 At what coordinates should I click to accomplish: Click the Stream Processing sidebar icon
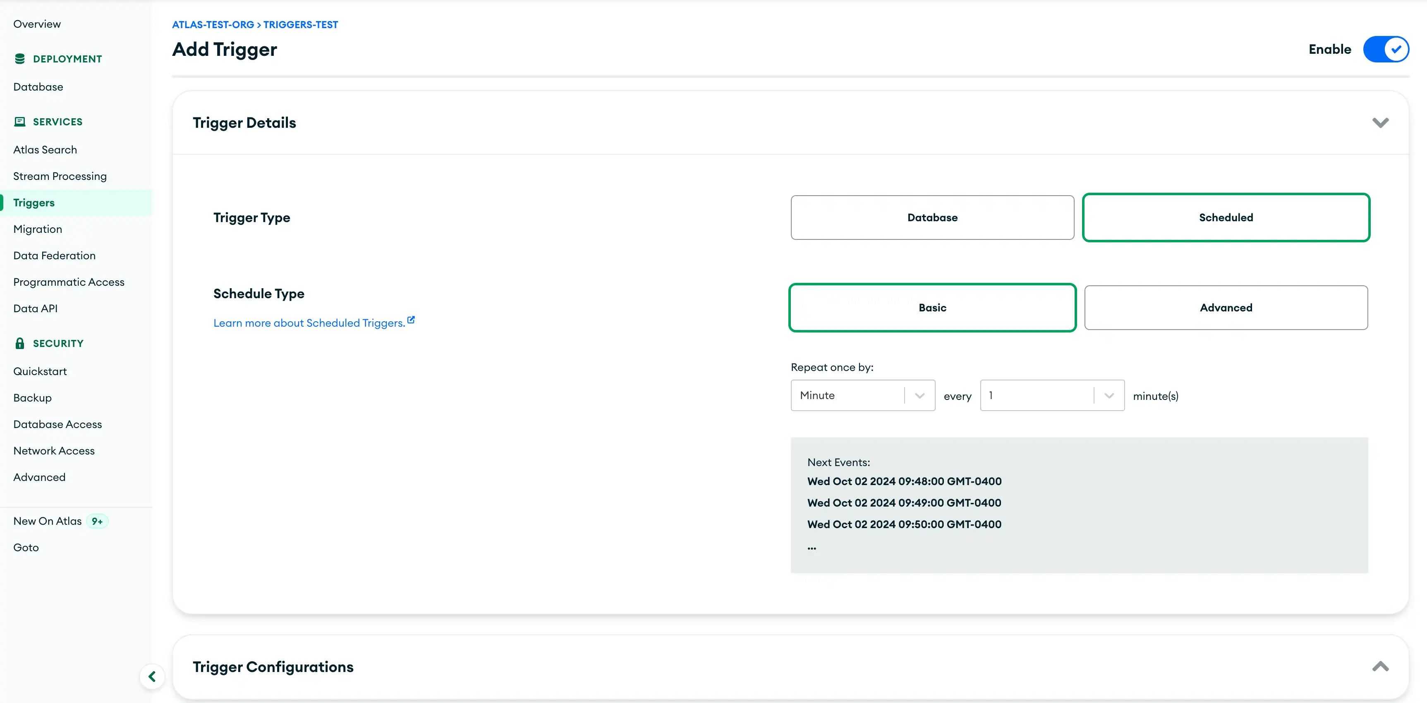click(60, 175)
